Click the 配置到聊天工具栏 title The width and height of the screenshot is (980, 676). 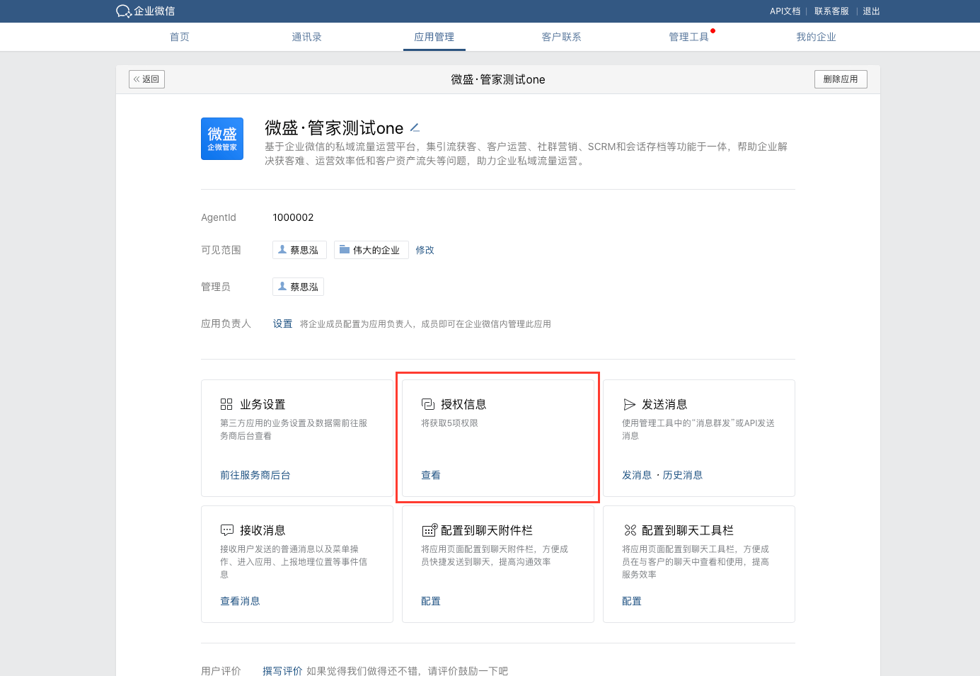(x=688, y=530)
